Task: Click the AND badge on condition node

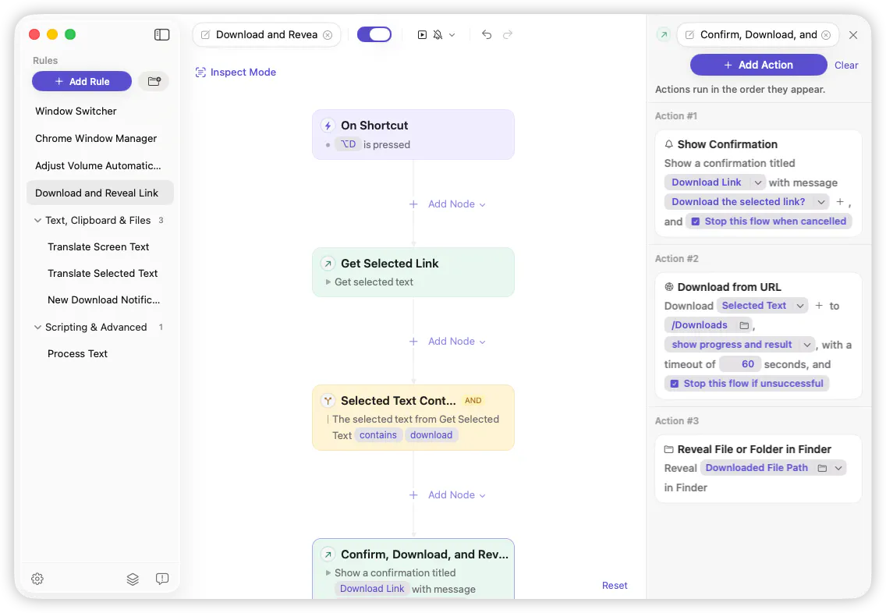Action: point(473,401)
